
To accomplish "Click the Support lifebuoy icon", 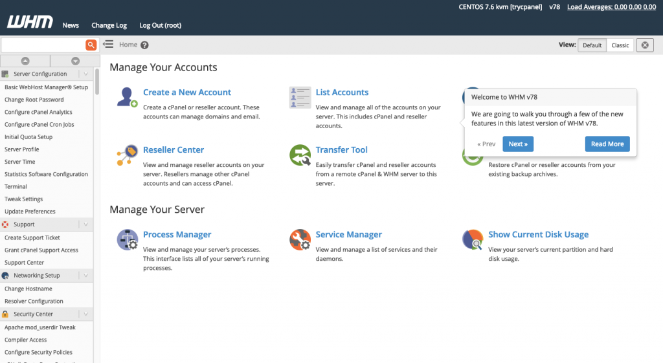I will pyautogui.click(x=5, y=225).
